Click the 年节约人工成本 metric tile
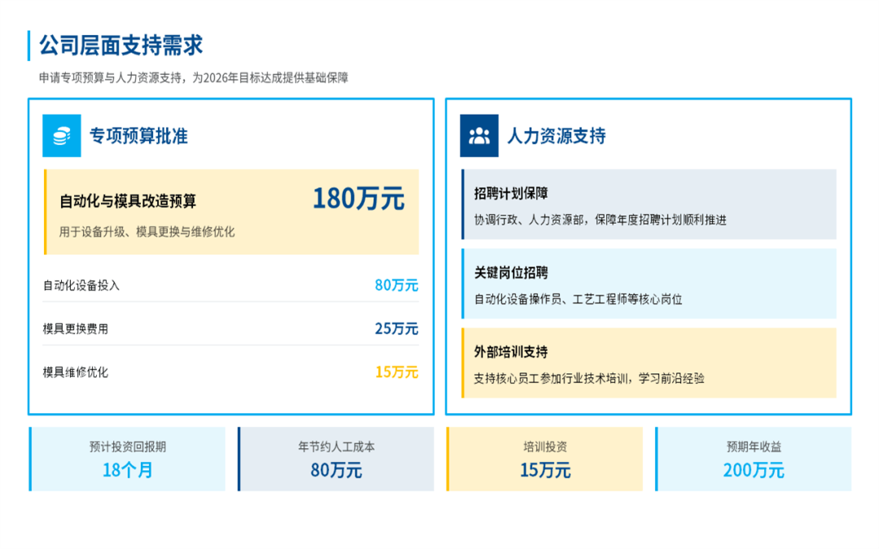The width and height of the screenshot is (879, 549). [x=336, y=460]
